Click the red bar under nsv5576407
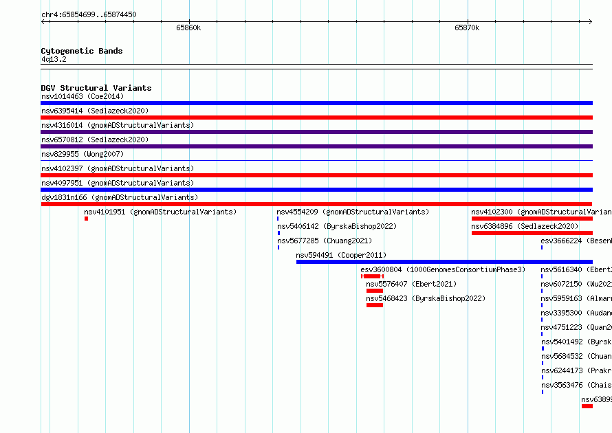 coord(375,291)
